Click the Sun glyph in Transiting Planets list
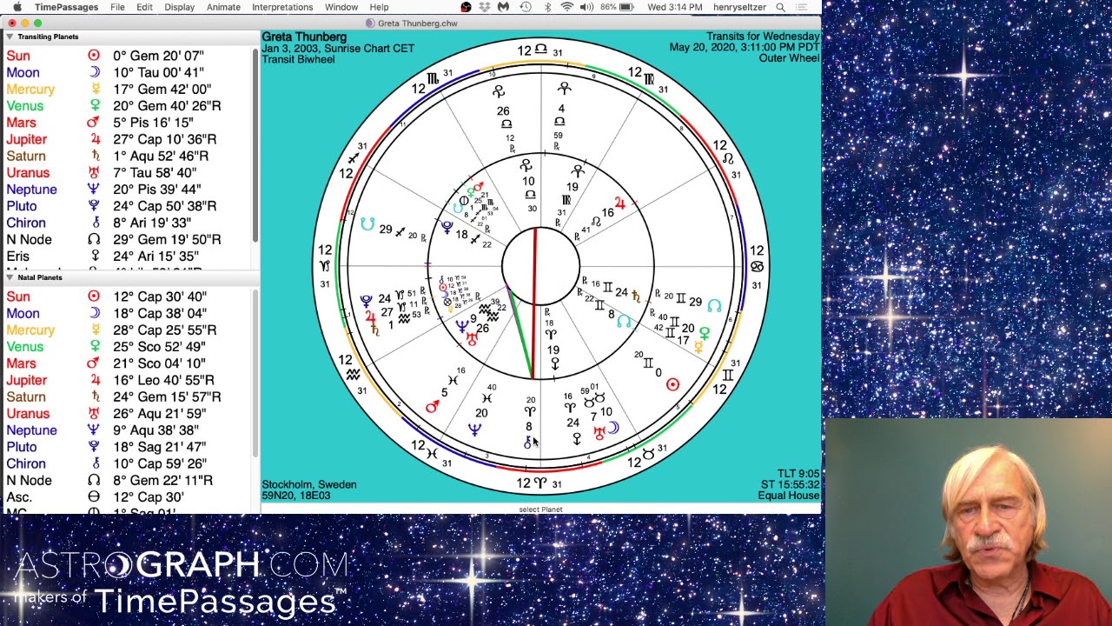The width and height of the screenshot is (1112, 626). point(94,56)
